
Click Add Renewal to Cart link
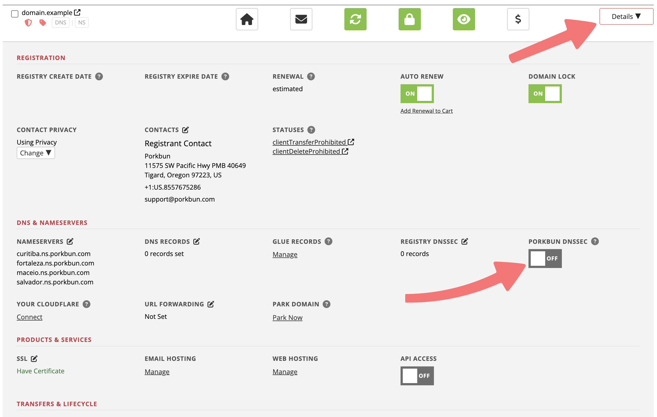(x=426, y=111)
